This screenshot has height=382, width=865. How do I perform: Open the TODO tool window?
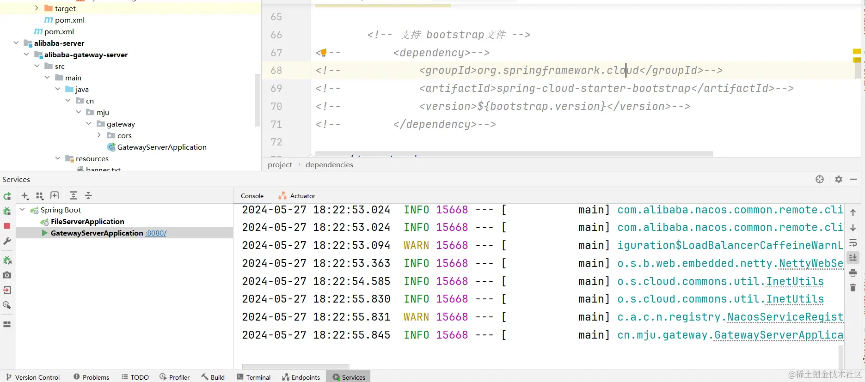135,377
